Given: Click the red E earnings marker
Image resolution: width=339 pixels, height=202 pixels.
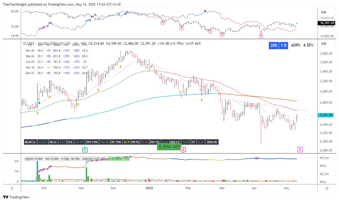Looking at the screenshot, I should (183, 150).
